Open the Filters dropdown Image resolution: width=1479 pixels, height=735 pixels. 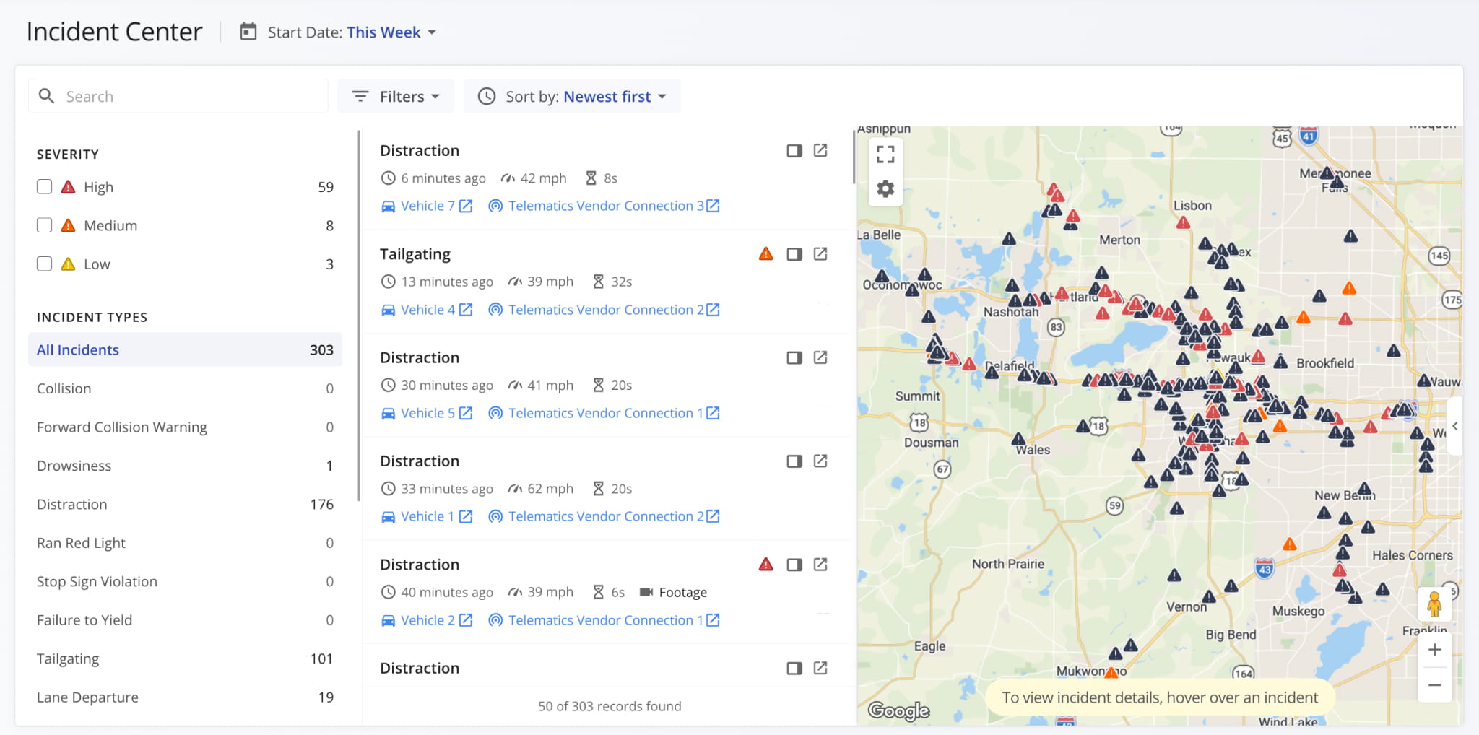(x=395, y=96)
